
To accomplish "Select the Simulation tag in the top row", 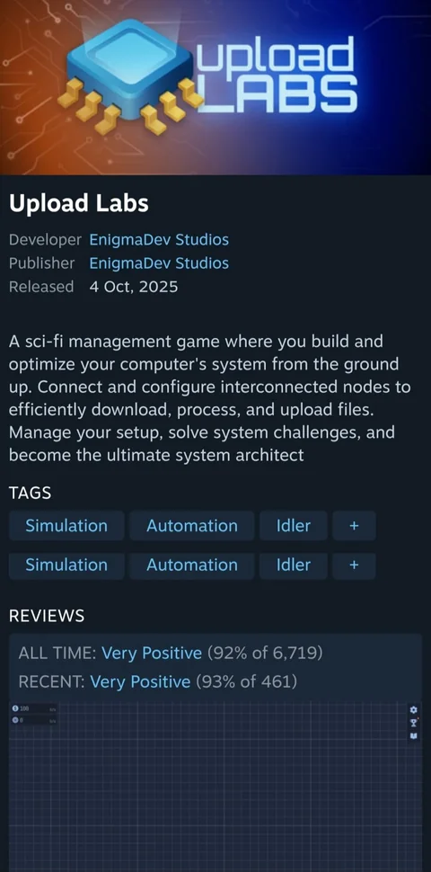I will (66, 526).
